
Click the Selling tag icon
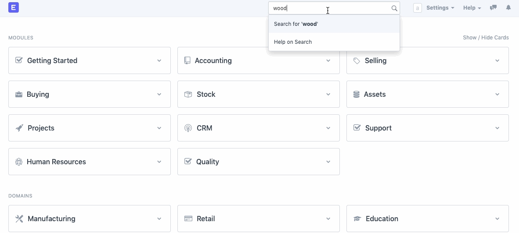click(357, 60)
